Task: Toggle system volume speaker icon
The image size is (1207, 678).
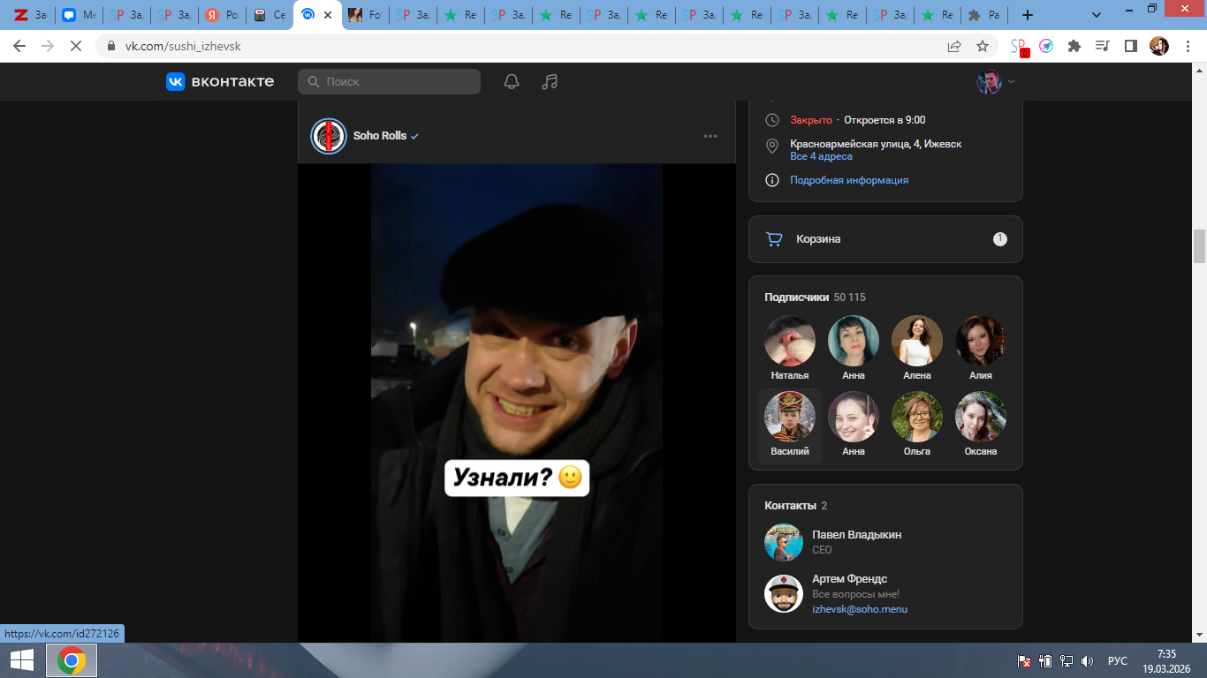Action: point(1087,660)
